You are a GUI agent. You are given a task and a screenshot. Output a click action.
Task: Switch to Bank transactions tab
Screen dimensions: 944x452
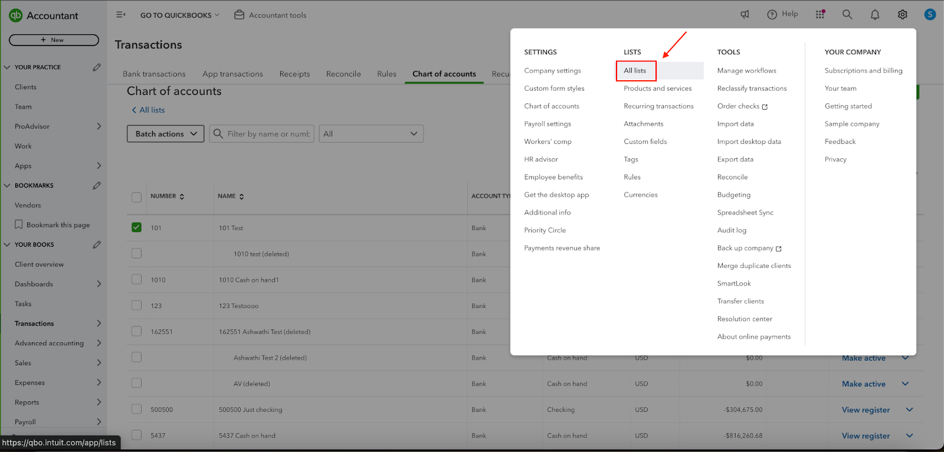154,74
